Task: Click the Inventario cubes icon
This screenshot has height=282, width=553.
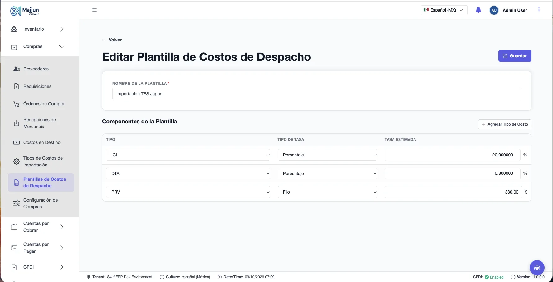Action: click(14, 29)
